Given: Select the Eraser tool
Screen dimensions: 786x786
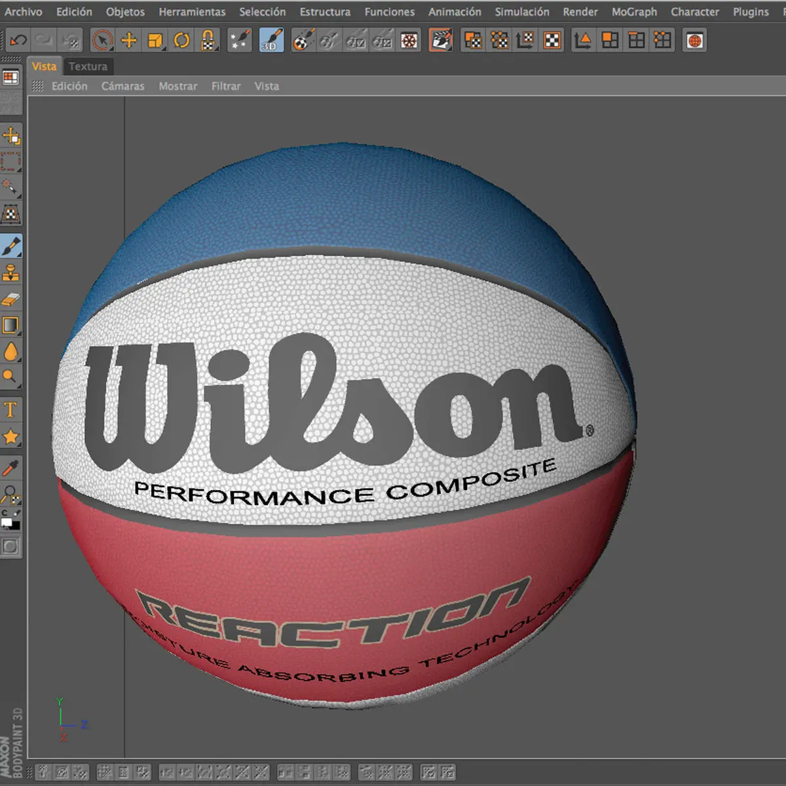Looking at the screenshot, I should click(11, 299).
